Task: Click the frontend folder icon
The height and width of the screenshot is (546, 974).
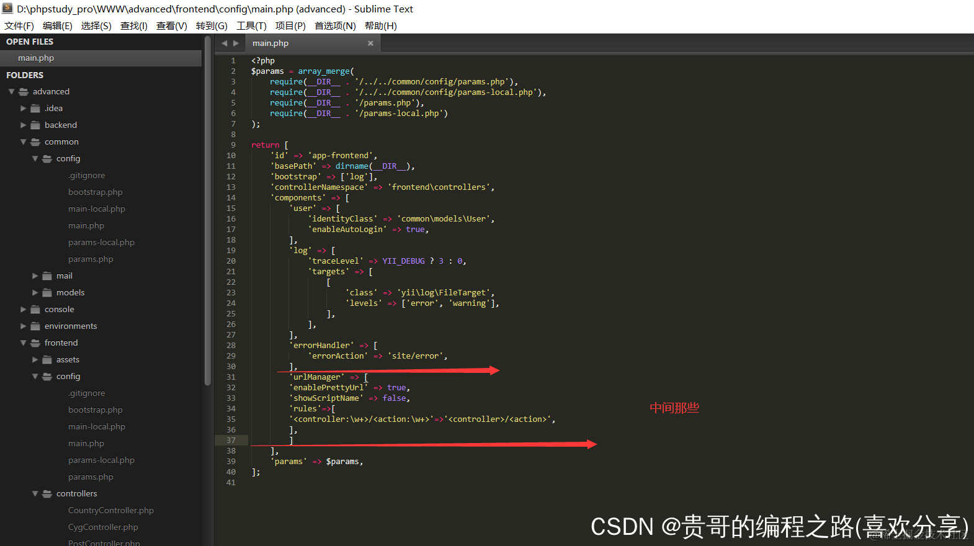Action: (35, 343)
